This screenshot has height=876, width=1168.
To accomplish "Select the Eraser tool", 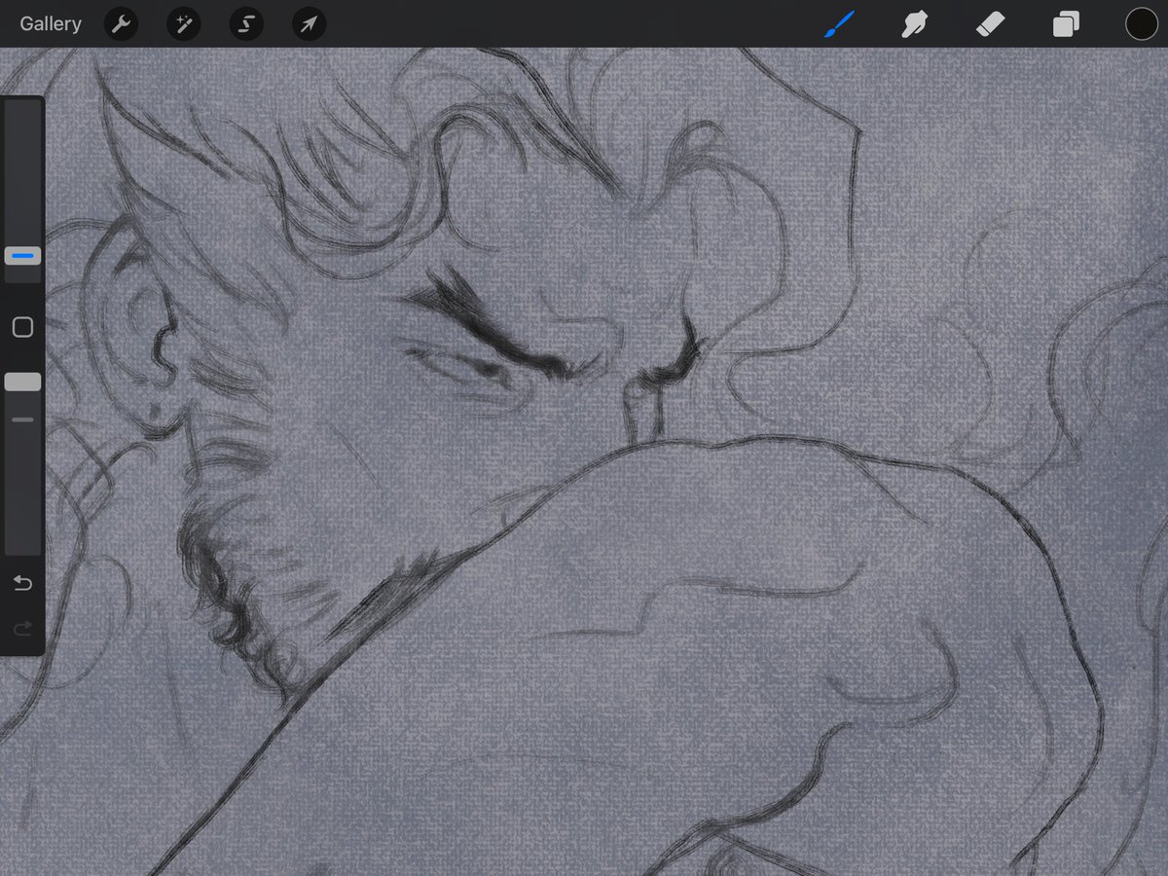I will tap(990, 24).
